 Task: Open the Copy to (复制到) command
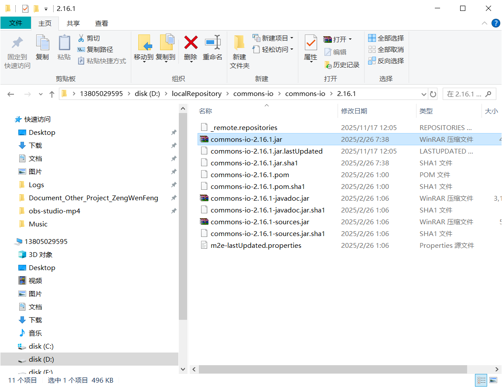click(x=166, y=48)
